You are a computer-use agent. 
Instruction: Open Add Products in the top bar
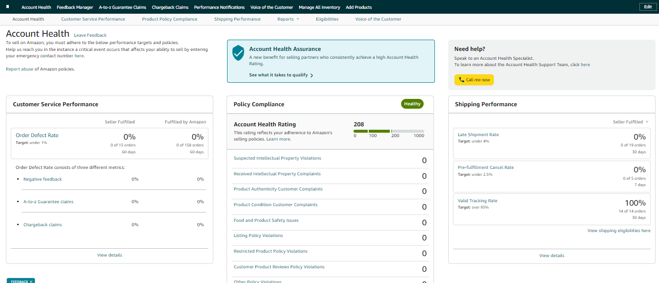359,7
